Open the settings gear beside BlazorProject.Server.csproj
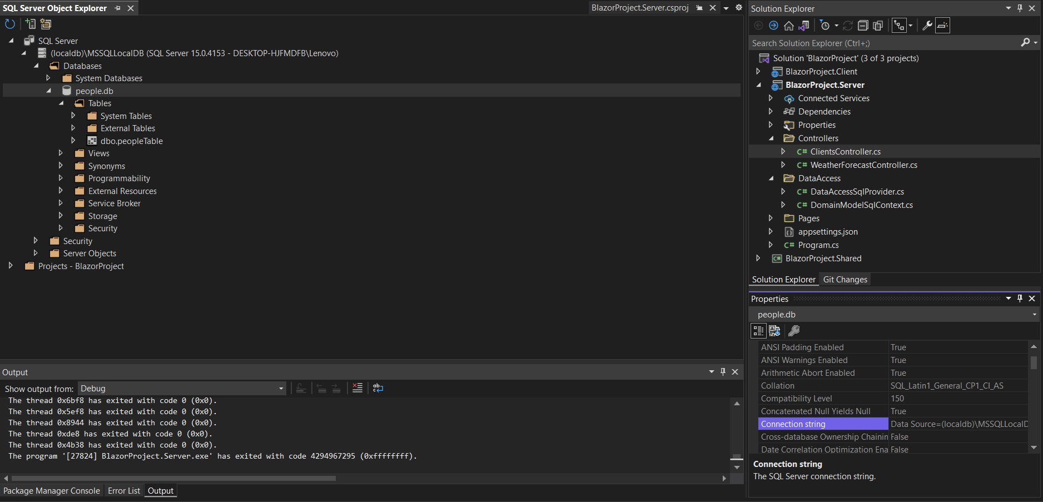1043x502 pixels. click(x=739, y=8)
